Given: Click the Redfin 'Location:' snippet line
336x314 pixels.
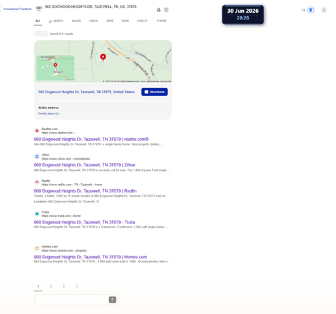Looking at the screenshot, I should 67,201.
